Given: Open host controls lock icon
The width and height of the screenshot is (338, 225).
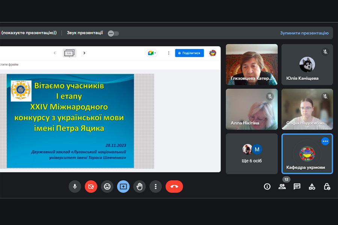Looking at the screenshot, I should 327,186.
